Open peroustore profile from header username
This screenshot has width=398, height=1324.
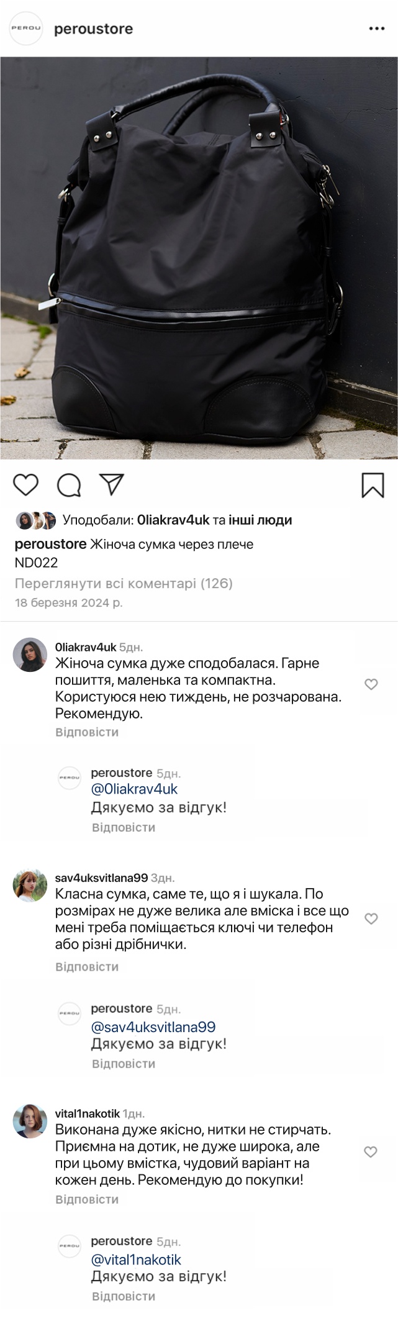94,29
